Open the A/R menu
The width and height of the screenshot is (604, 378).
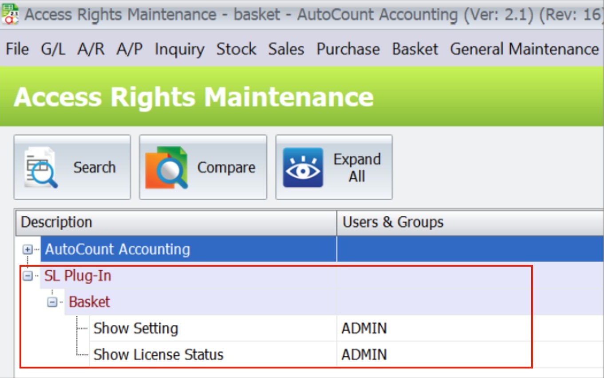91,49
